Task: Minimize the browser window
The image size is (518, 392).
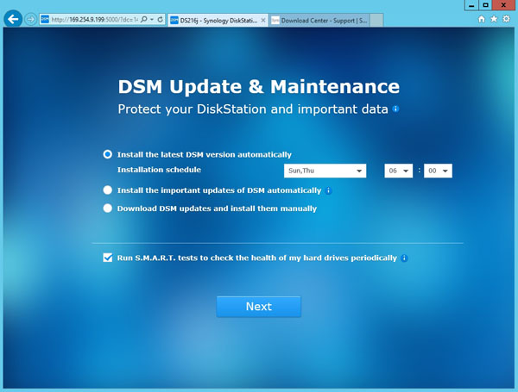Action: point(471,5)
